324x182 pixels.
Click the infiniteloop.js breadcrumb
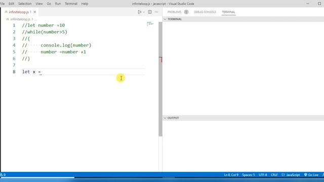(x=20, y=19)
